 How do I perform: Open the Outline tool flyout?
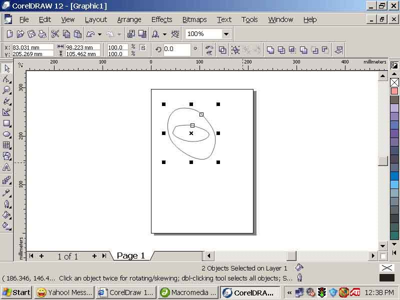tap(6, 204)
